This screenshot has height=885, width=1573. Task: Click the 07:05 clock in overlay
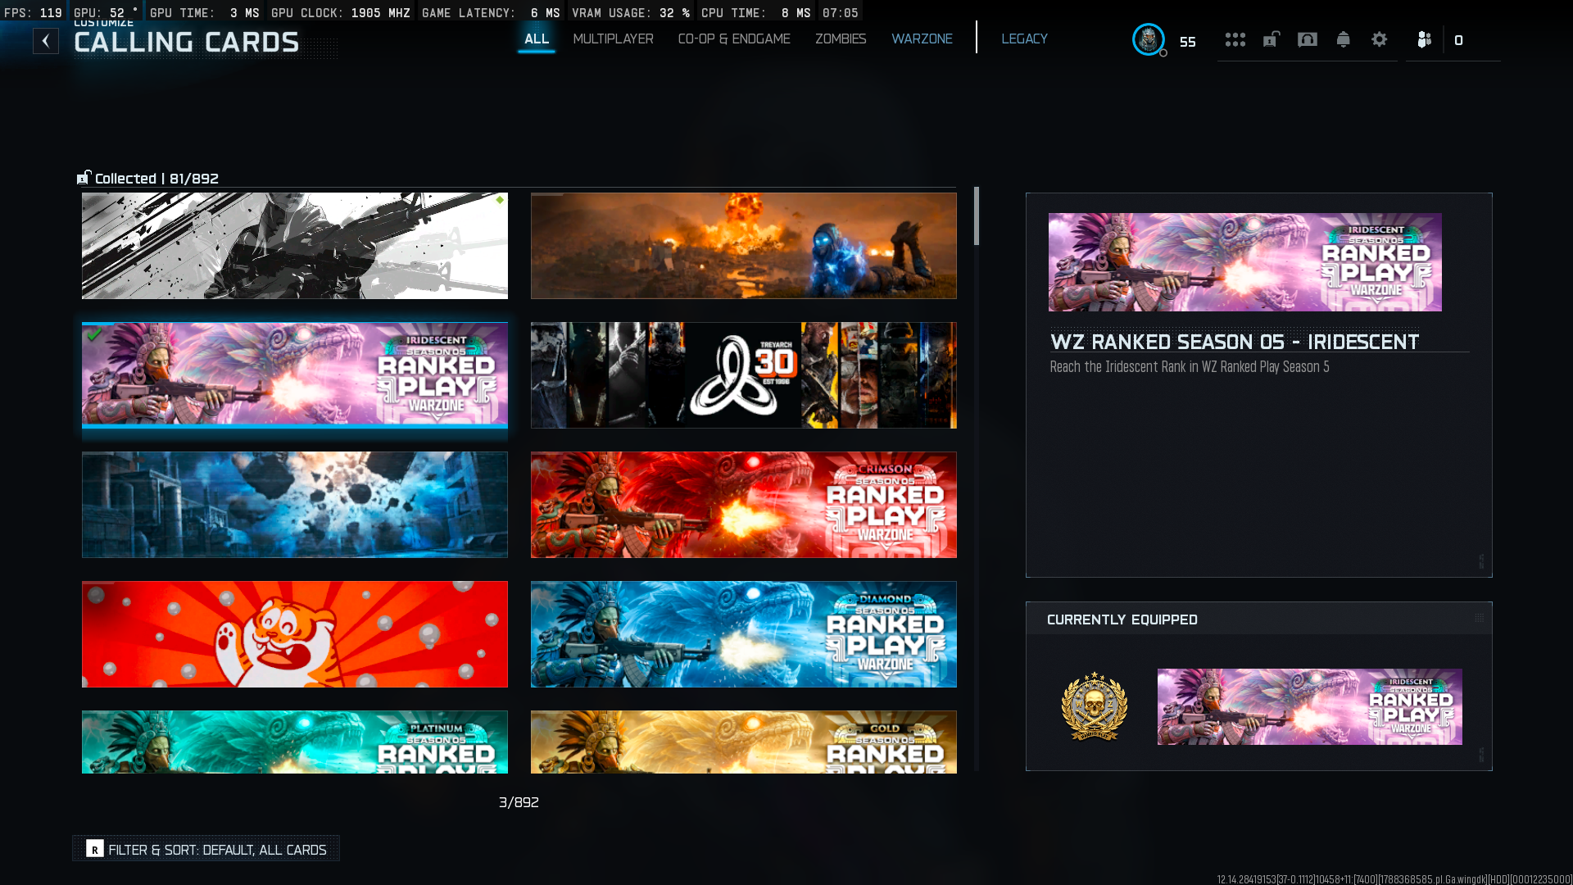tap(841, 13)
